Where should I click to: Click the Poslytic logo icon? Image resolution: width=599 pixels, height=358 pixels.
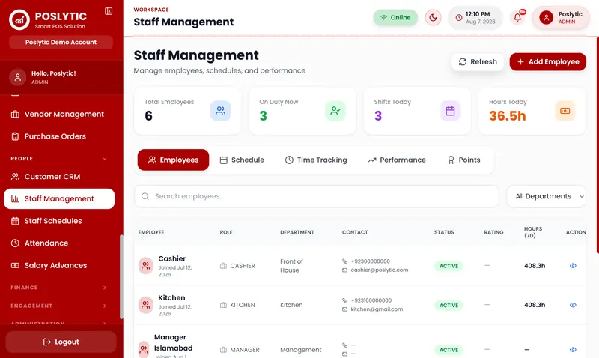click(19, 20)
